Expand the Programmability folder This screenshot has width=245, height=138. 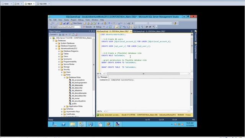coord(59,62)
